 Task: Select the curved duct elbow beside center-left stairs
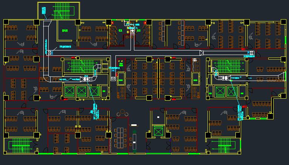(x=97, y=68)
